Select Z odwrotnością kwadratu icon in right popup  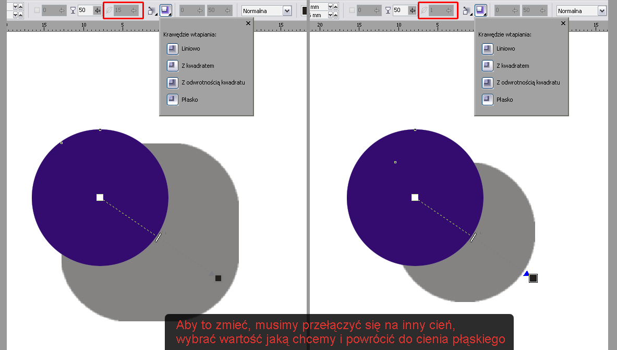(488, 82)
